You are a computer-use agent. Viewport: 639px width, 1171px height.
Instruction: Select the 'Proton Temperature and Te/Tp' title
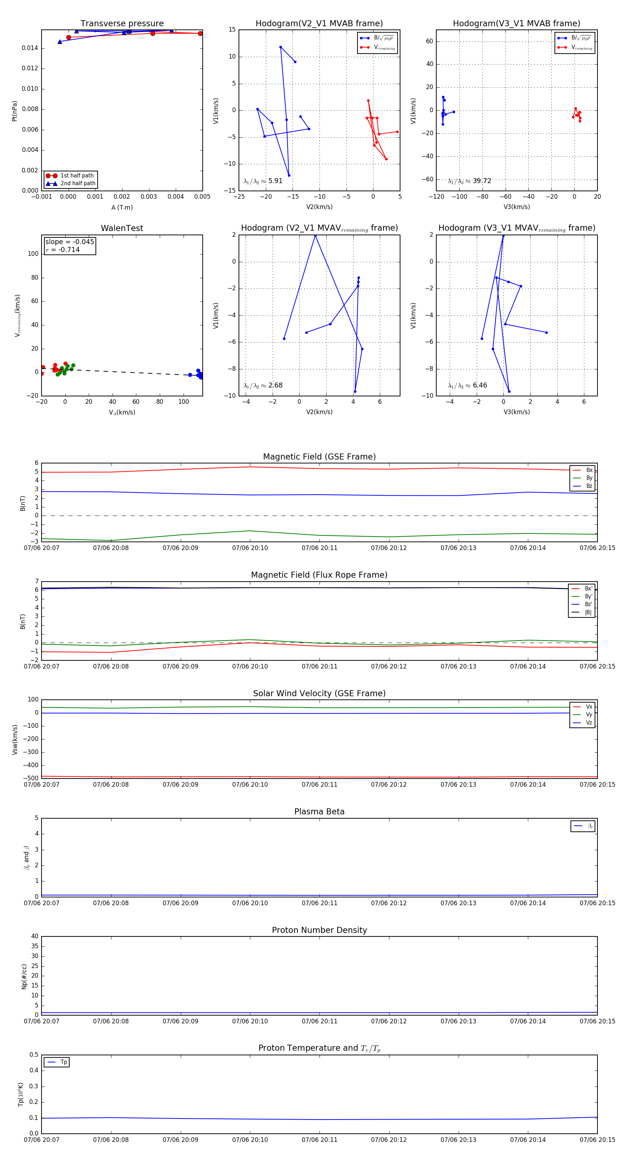pyautogui.click(x=319, y=1048)
